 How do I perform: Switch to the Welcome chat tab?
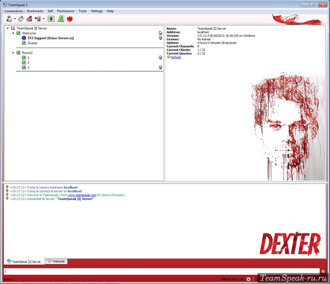[x=56, y=261]
